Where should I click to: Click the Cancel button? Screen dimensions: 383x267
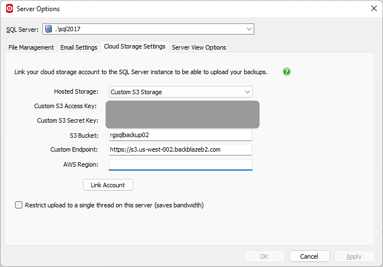tap(309, 256)
